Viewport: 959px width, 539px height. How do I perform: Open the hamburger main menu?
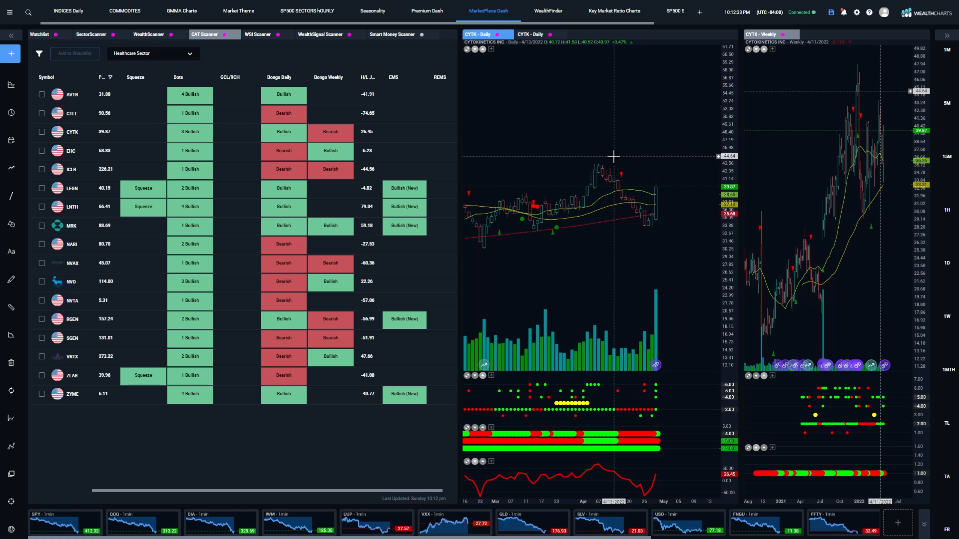[9, 12]
